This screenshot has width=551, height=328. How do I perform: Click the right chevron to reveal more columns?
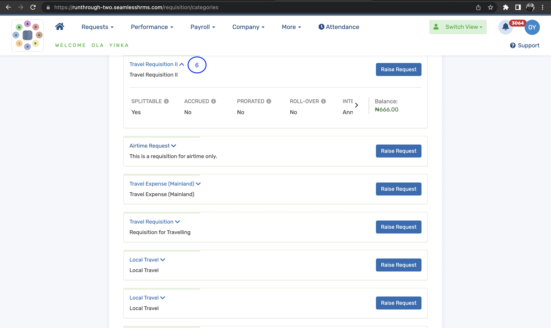pyautogui.click(x=357, y=105)
